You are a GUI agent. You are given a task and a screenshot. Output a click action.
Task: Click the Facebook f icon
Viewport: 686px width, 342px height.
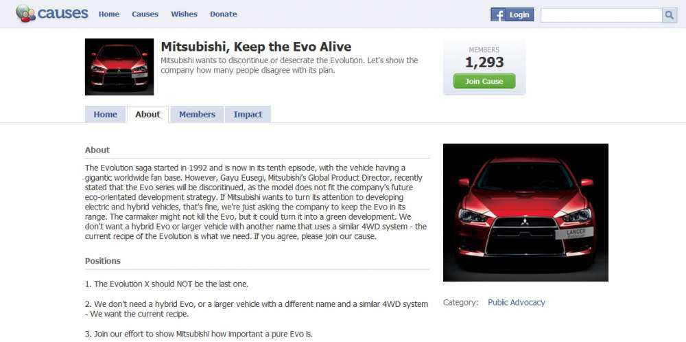coord(498,15)
